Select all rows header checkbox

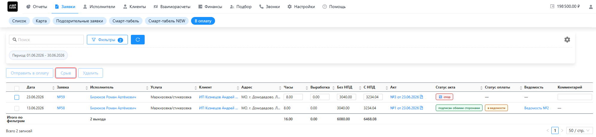click(17, 88)
